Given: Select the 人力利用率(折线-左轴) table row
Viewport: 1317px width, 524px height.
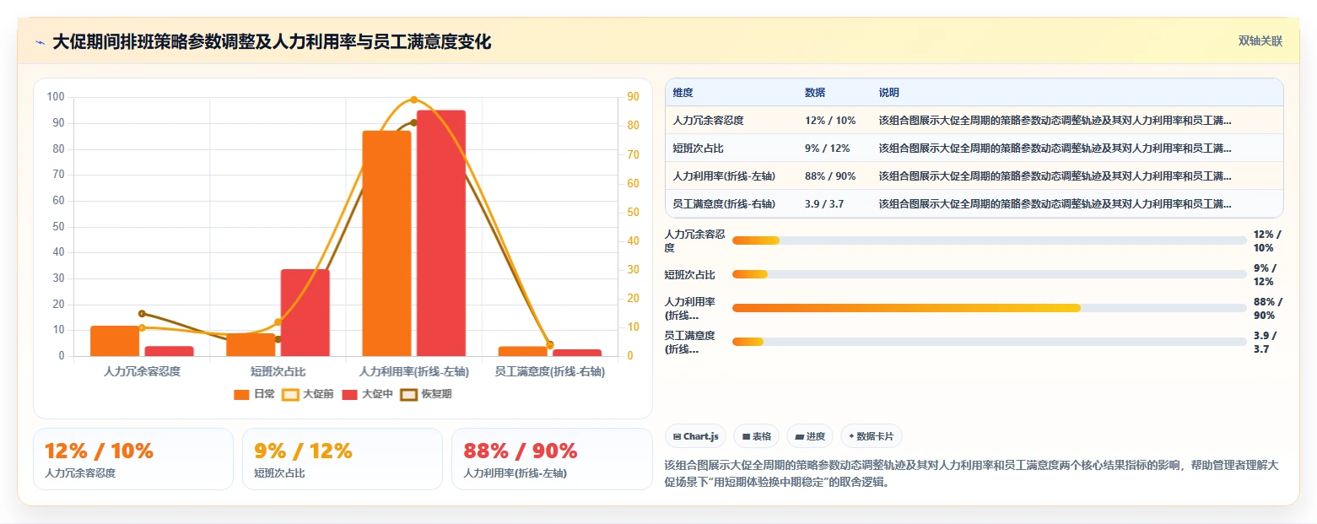Looking at the screenshot, I should pos(974,176).
